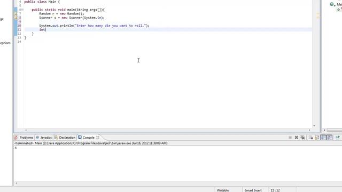
Task: Click the closing brace on line 13
Action: (x=25, y=38)
